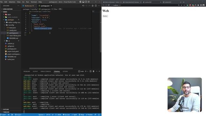Open .gitignore file

tap(11, 46)
